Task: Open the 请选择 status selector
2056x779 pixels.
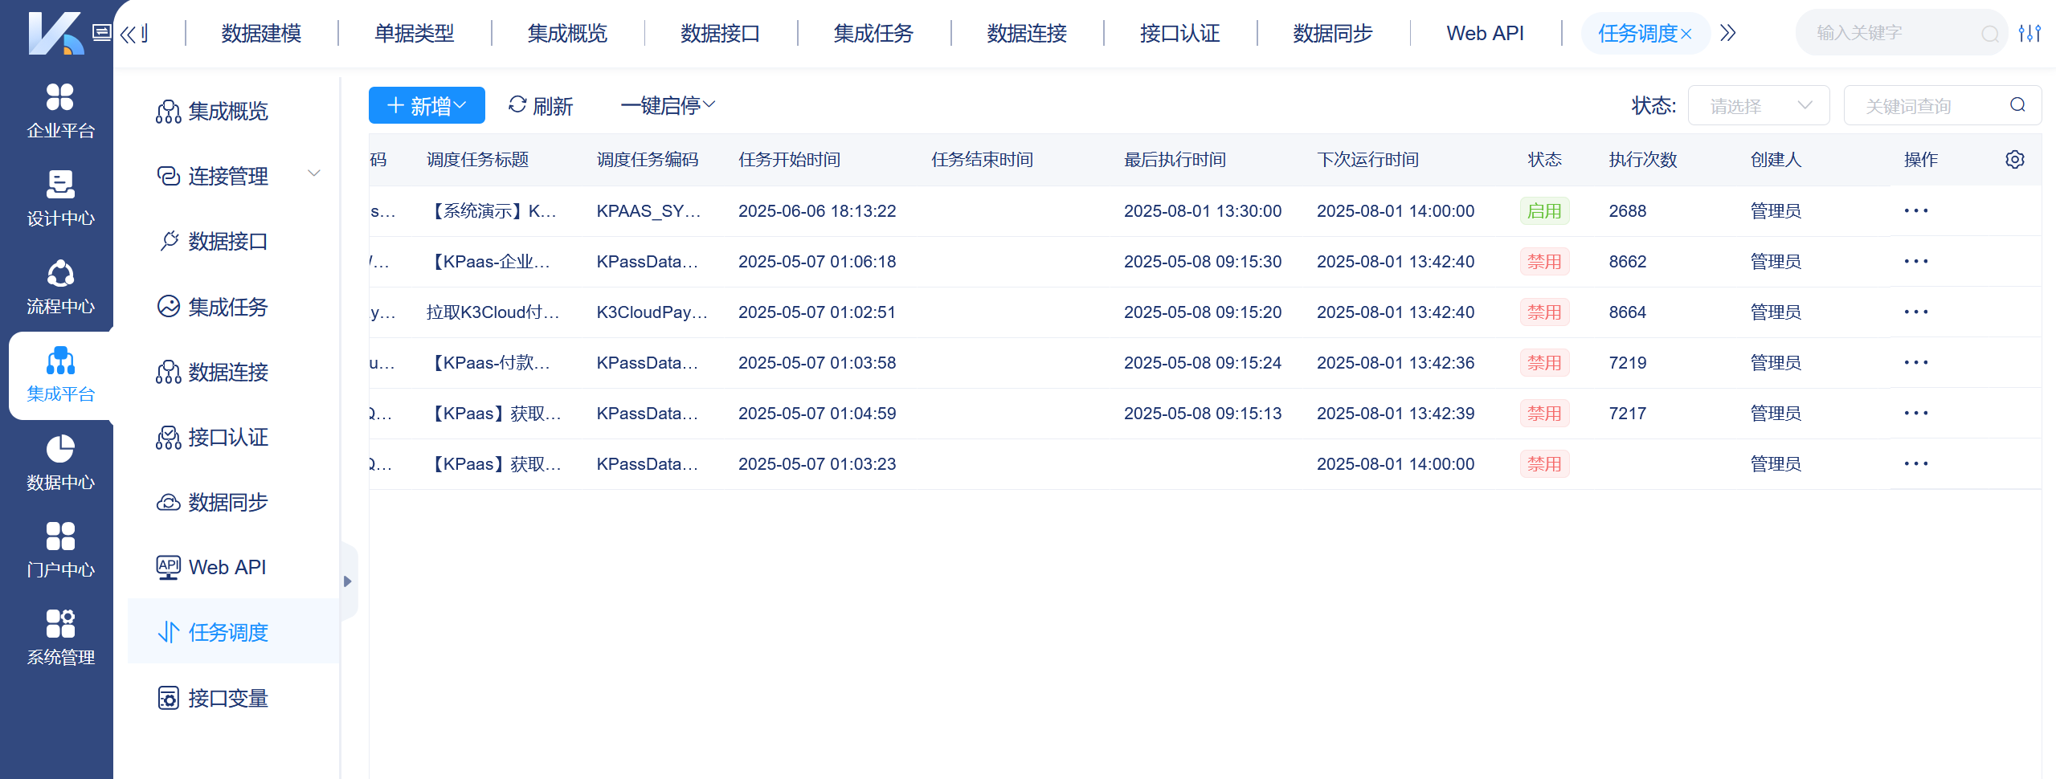Action: tap(1759, 104)
